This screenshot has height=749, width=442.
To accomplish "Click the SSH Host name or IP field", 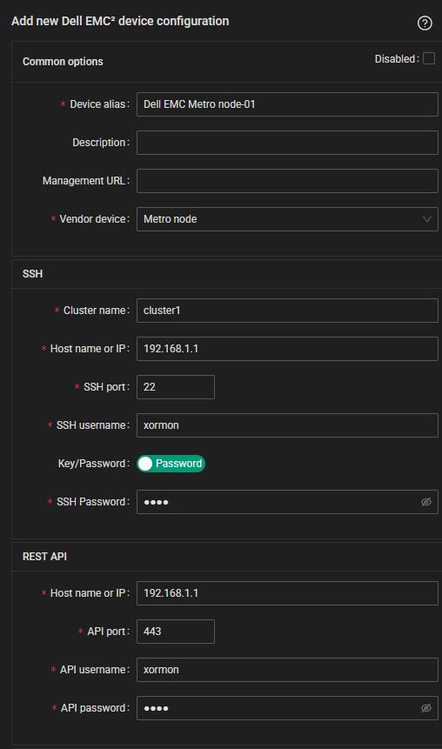I will [287, 349].
